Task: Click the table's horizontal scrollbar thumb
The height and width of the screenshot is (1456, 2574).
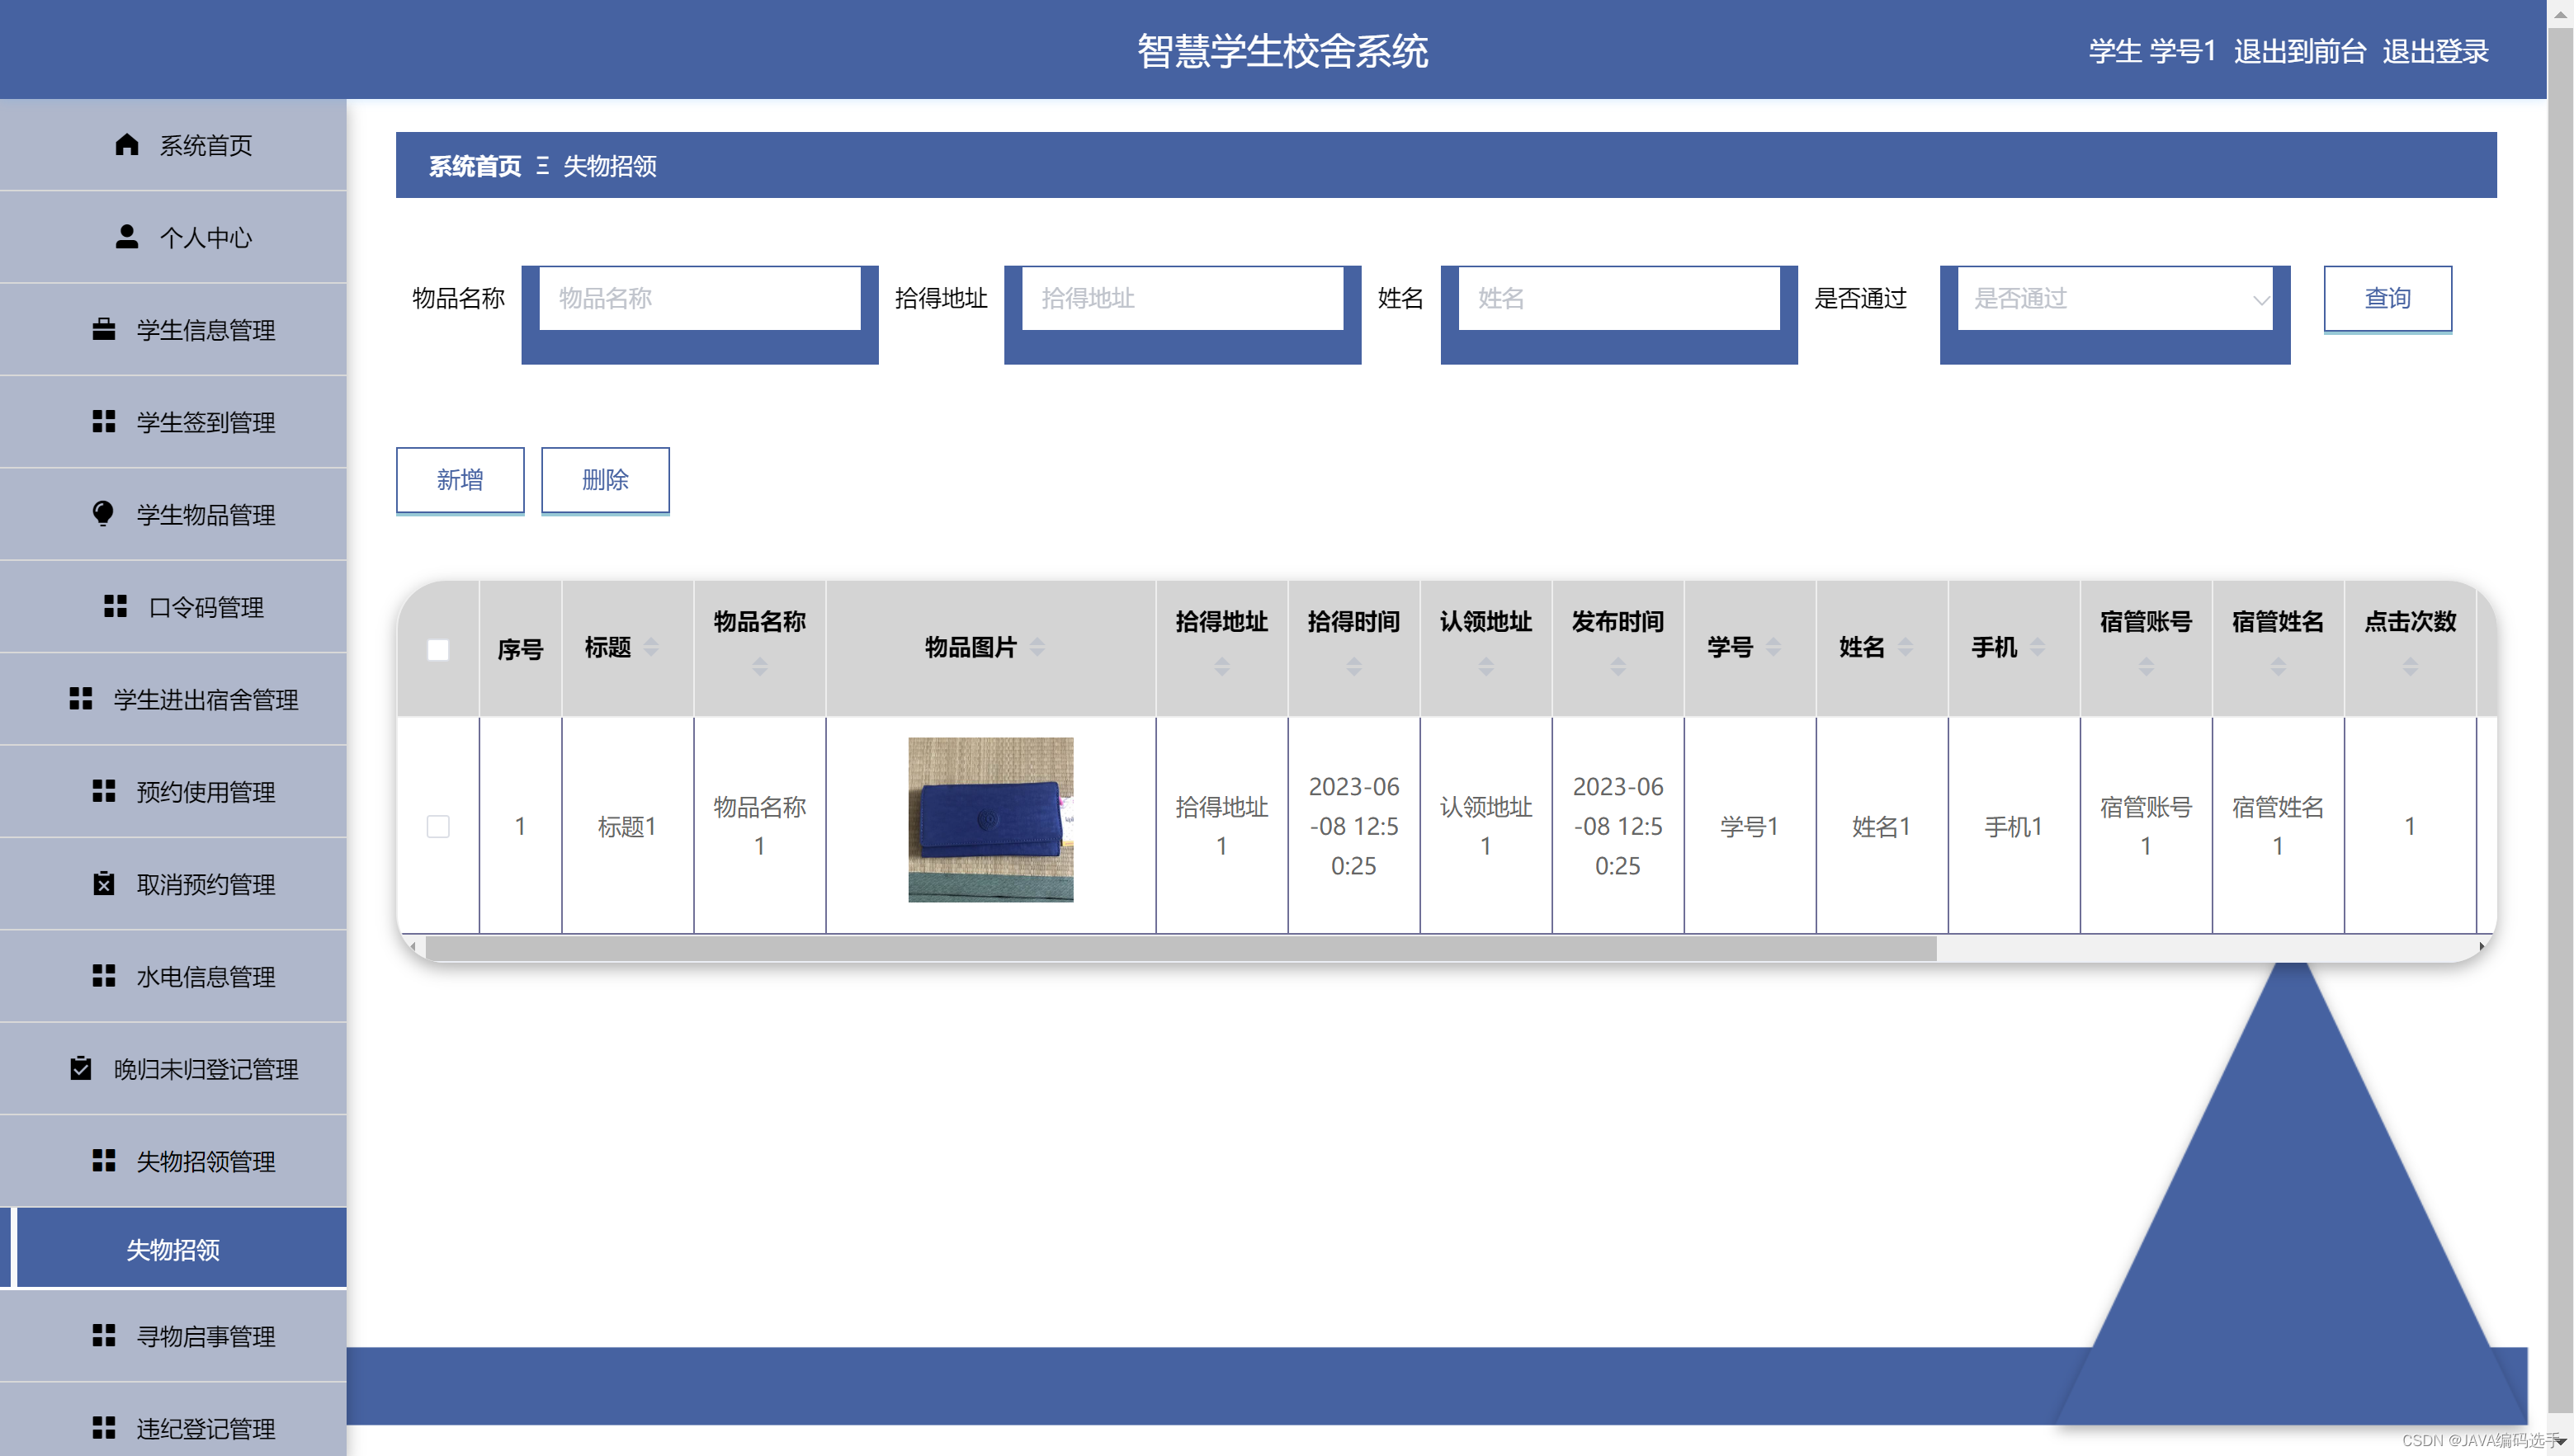Action: [x=1180, y=947]
